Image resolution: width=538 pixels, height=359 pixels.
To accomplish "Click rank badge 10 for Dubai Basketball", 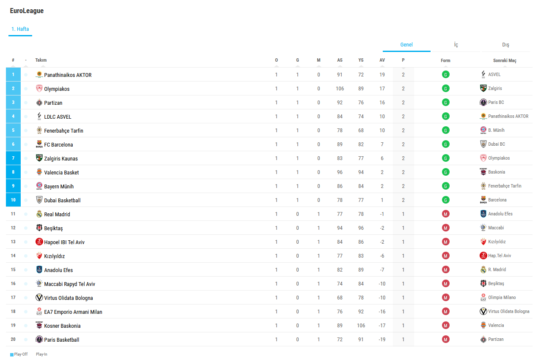I will (13, 200).
